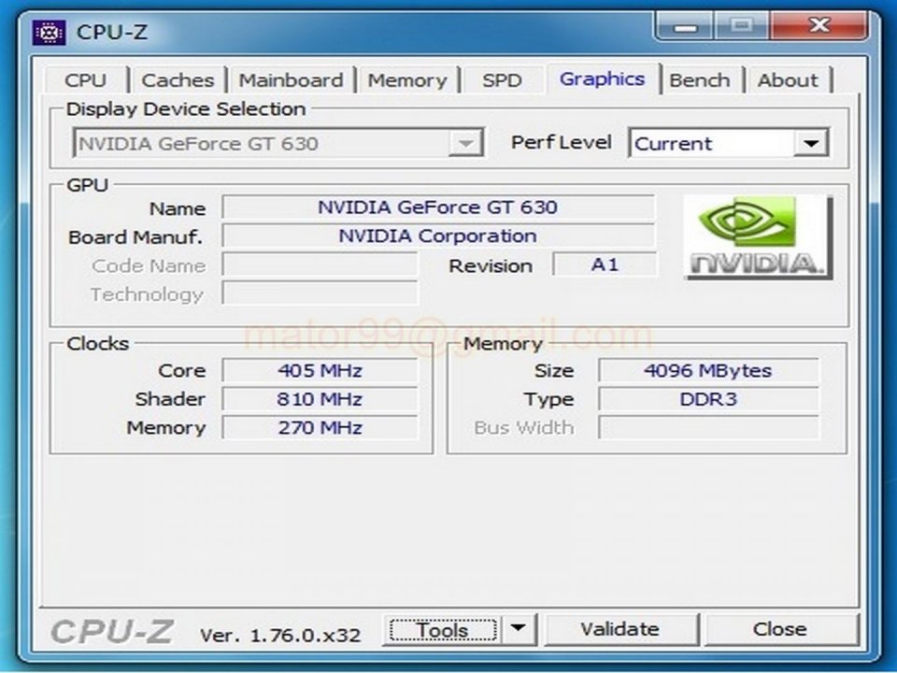The width and height of the screenshot is (897, 673).
Task: Switch to the CPU tab
Action: (x=86, y=80)
